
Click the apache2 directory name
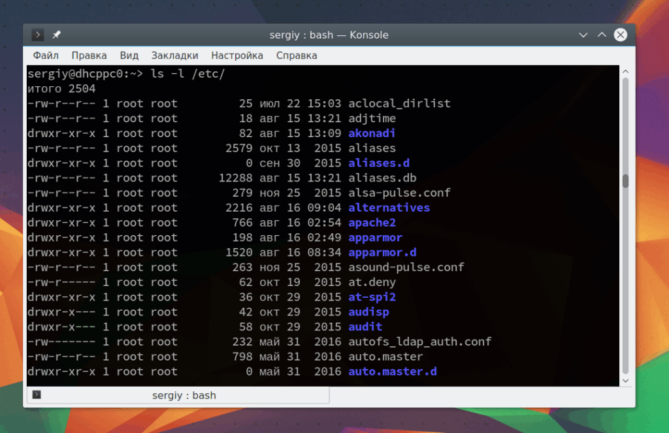click(x=372, y=223)
